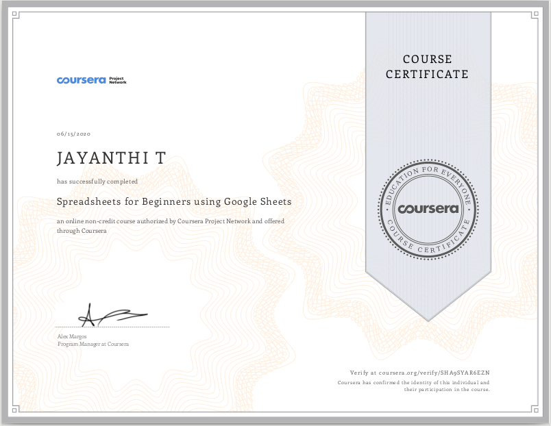The width and height of the screenshot is (551, 426).
Task: Click the Project Network text beside the logo
Action: tap(118, 81)
